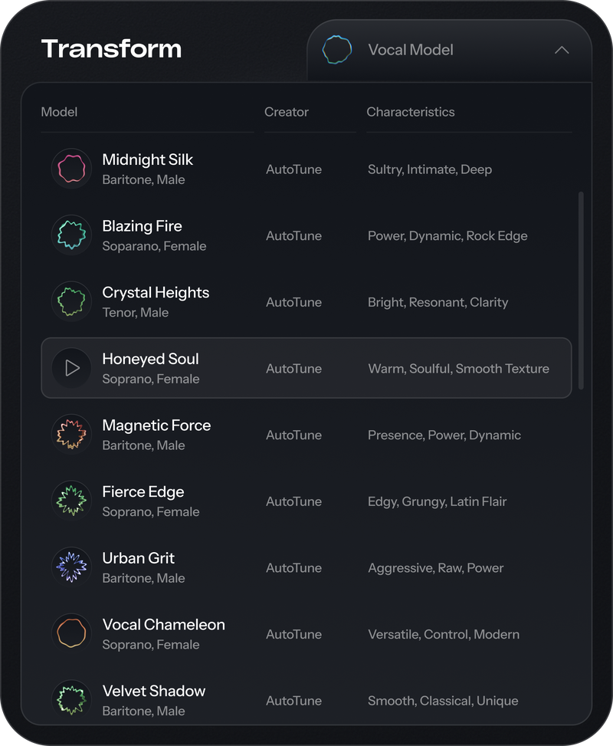
Task: Select the Blazing Fire voice icon
Action: click(71, 235)
